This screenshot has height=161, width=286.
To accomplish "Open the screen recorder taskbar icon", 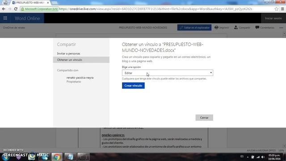I will point(84,157).
